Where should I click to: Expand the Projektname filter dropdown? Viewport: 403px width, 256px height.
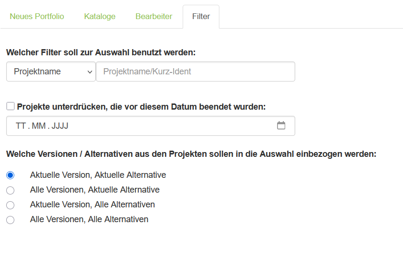51,72
